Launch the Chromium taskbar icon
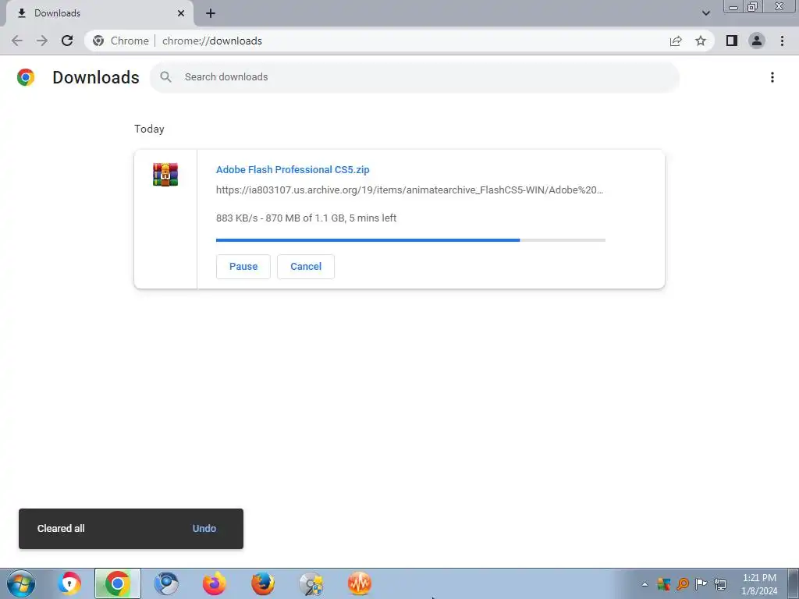The image size is (799, 599). pyautogui.click(x=166, y=583)
